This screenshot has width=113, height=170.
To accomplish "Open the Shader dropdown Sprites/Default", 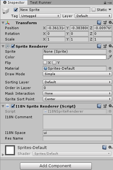I will point(72,154).
